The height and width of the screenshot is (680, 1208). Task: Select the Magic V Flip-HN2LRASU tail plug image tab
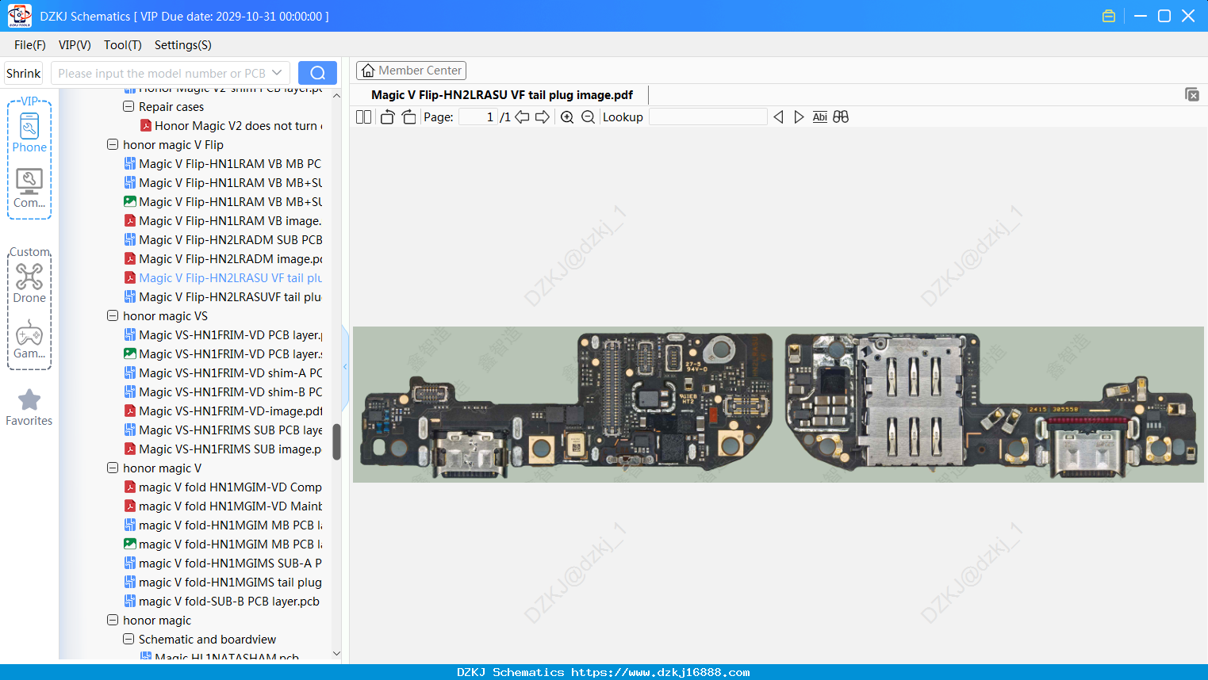point(502,95)
